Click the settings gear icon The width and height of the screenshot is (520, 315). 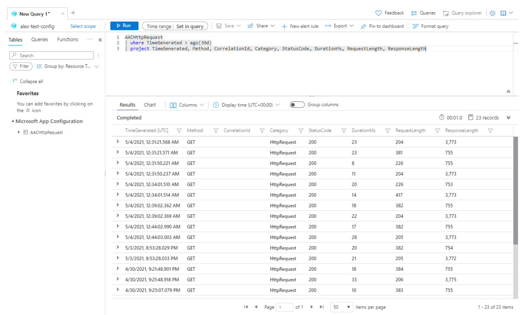[x=492, y=13]
